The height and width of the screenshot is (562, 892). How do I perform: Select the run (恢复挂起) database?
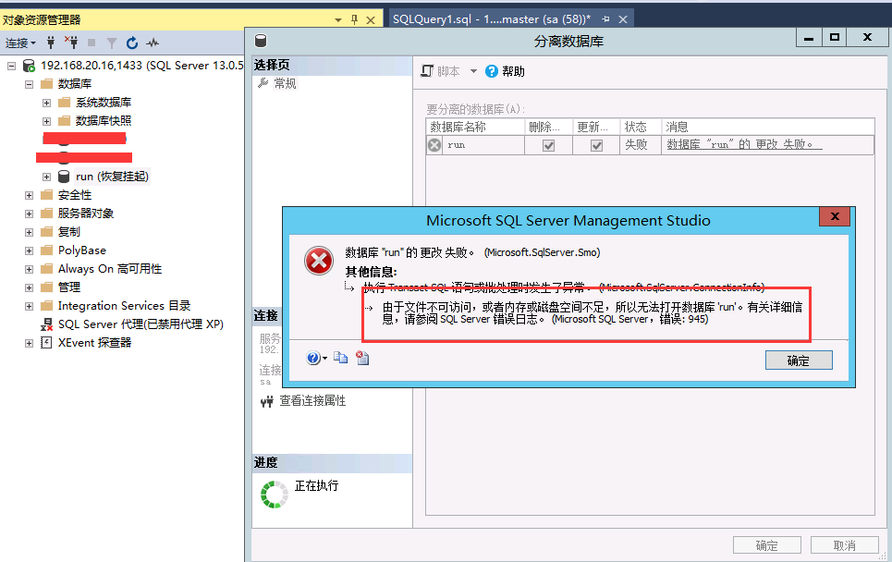tap(112, 177)
